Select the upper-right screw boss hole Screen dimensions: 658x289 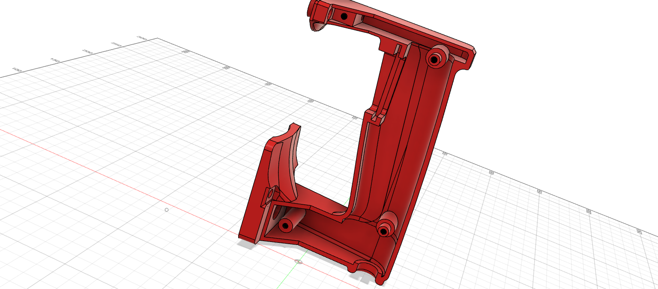434,60
